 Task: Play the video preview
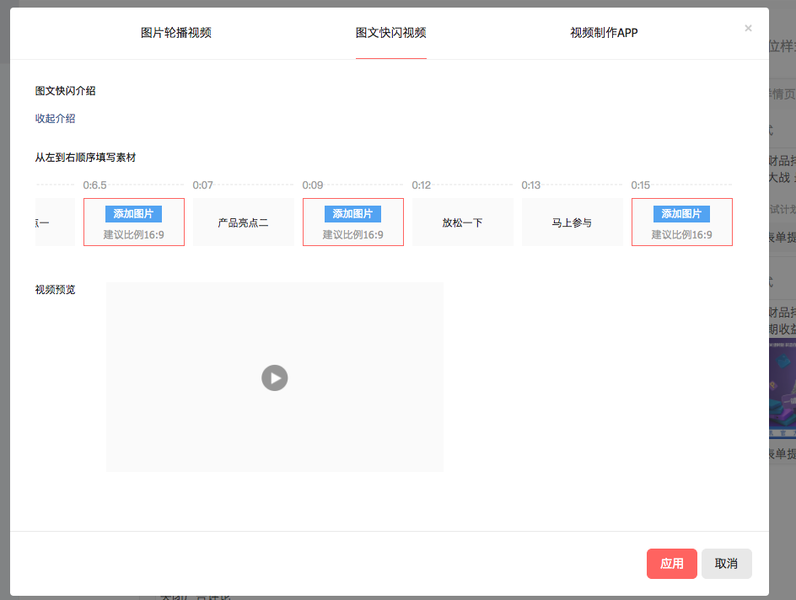(x=275, y=378)
